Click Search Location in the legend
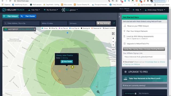This screenshot has height=96, width=171. [109, 28]
